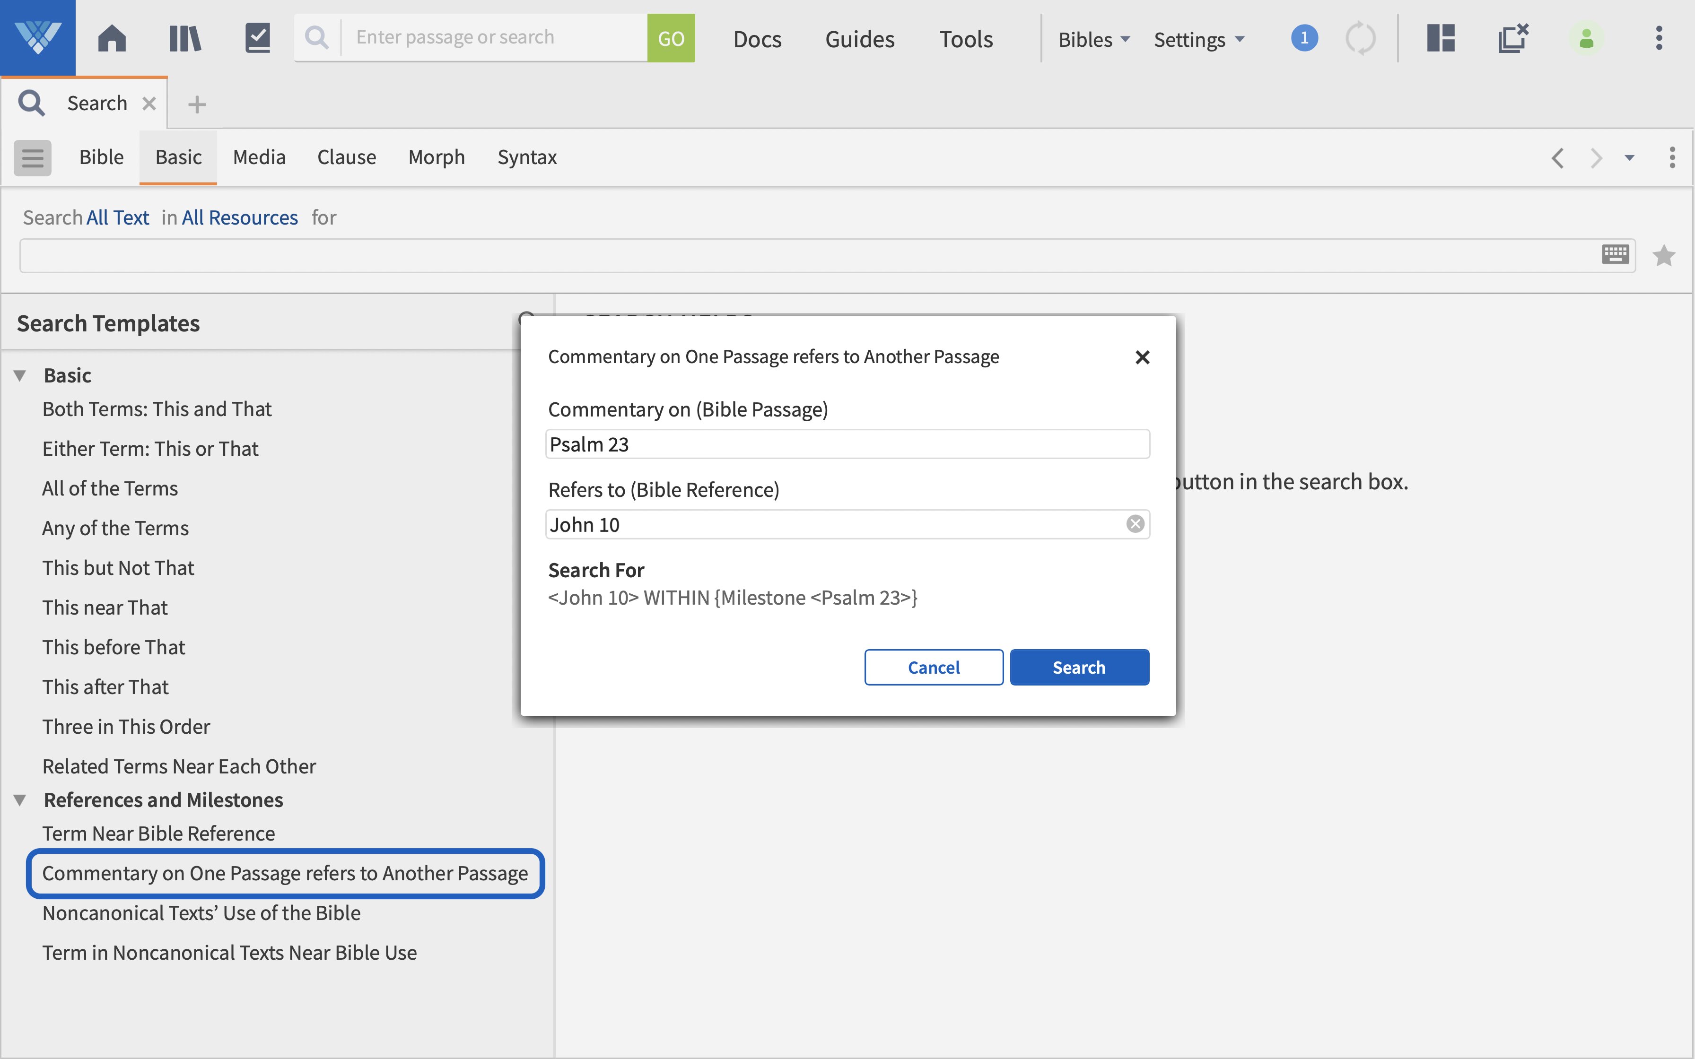
Task: Select All of the Terms template
Action: point(110,489)
